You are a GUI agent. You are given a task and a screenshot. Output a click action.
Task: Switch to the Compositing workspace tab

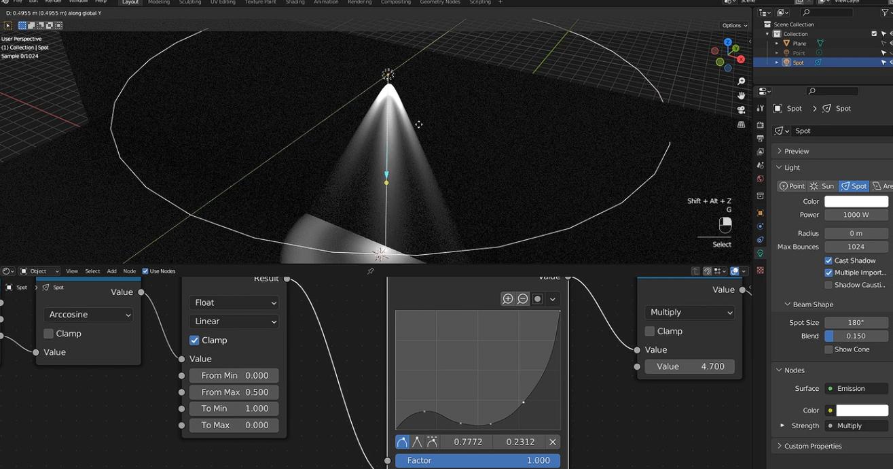pyautogui.click(x=395, y=2)
